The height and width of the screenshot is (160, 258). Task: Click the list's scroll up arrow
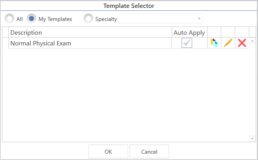point(252,41)
